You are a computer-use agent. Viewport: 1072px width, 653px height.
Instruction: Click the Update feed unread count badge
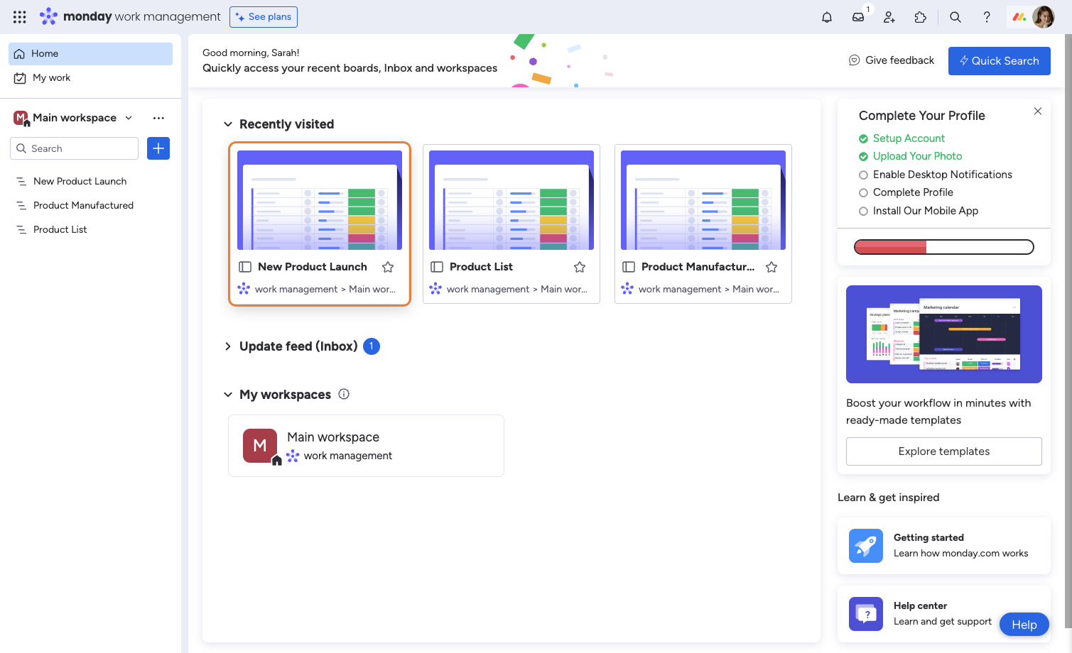point(372,346)
